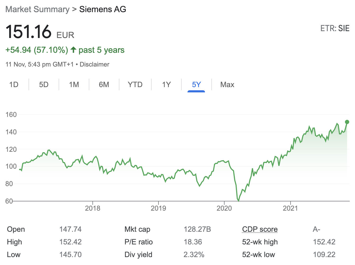Open the Market Summary breadcrumb link

[37, 9]
